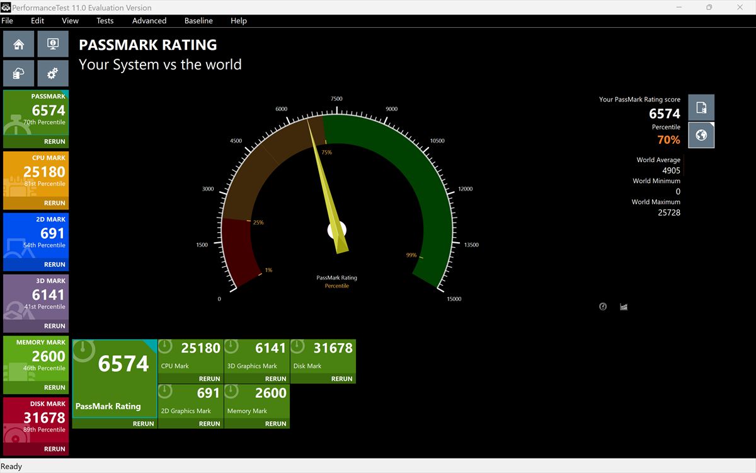Click RERUN under the CPU Mark summary tile

click(210, 379)
